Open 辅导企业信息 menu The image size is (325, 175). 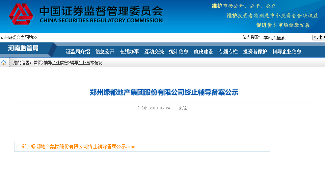(287, 51)
